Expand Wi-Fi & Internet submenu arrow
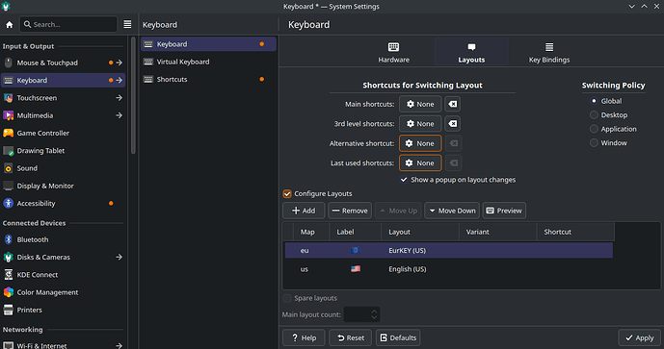 click(119, 345)
